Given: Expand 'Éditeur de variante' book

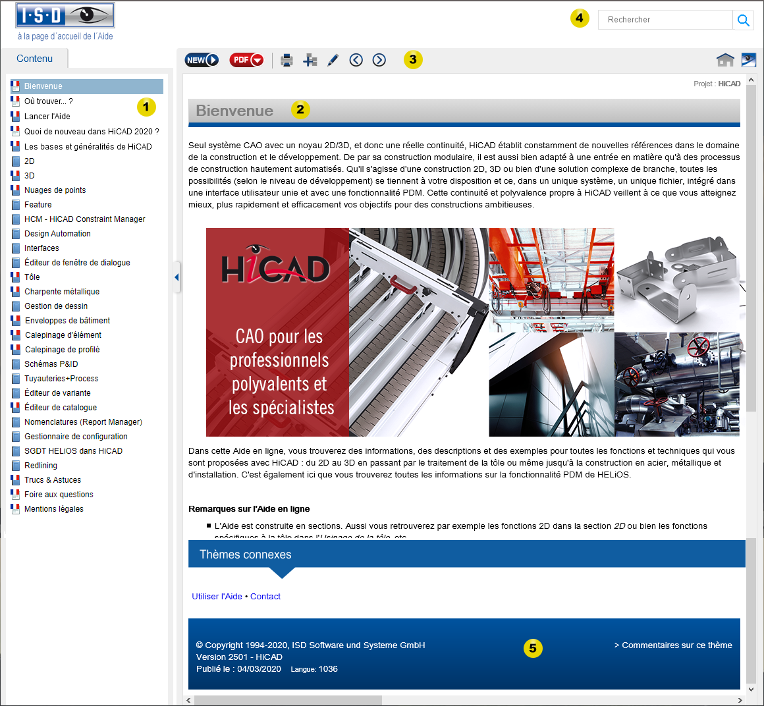Looking at the screenshot, I should click(x=57, y=393).
